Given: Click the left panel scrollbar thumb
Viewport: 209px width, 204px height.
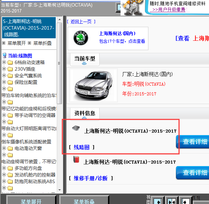Looking at the screenshot, I should coord(60,63).
